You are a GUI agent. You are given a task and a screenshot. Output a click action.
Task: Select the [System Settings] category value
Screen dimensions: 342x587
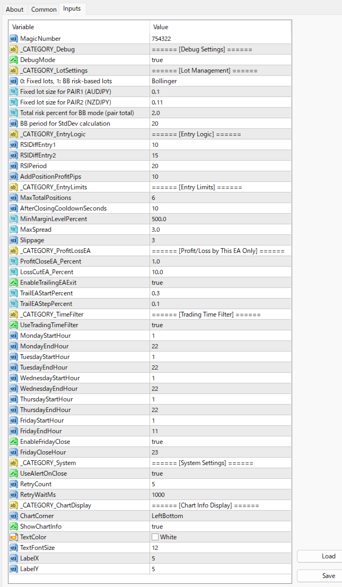point(203,463)
